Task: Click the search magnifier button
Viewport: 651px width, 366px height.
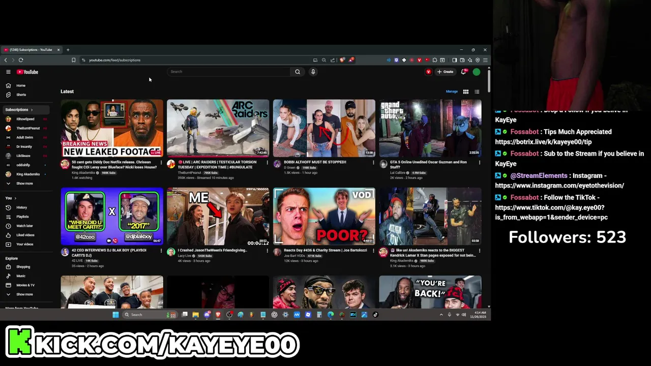Action: click(x=298, y=72)
